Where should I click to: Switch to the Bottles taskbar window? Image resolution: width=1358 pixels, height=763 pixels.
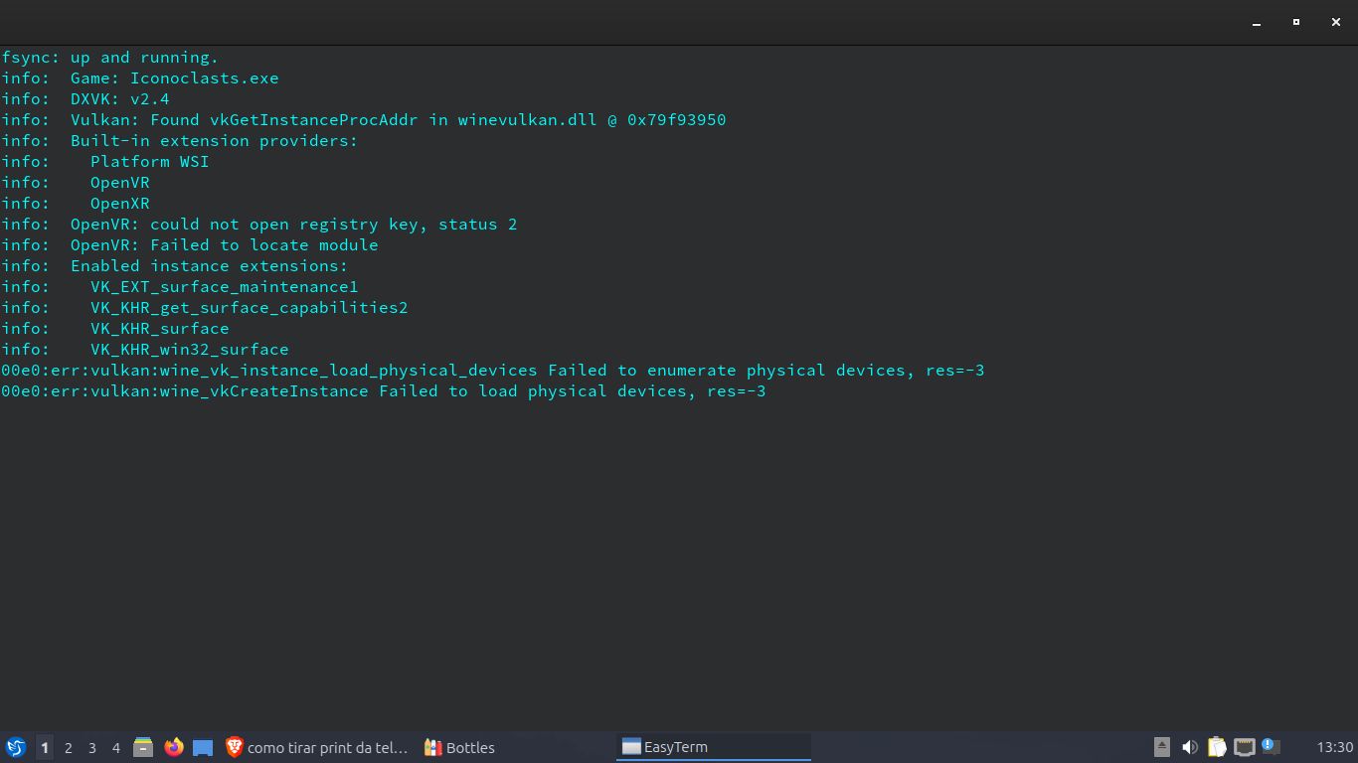coord(459,747)
